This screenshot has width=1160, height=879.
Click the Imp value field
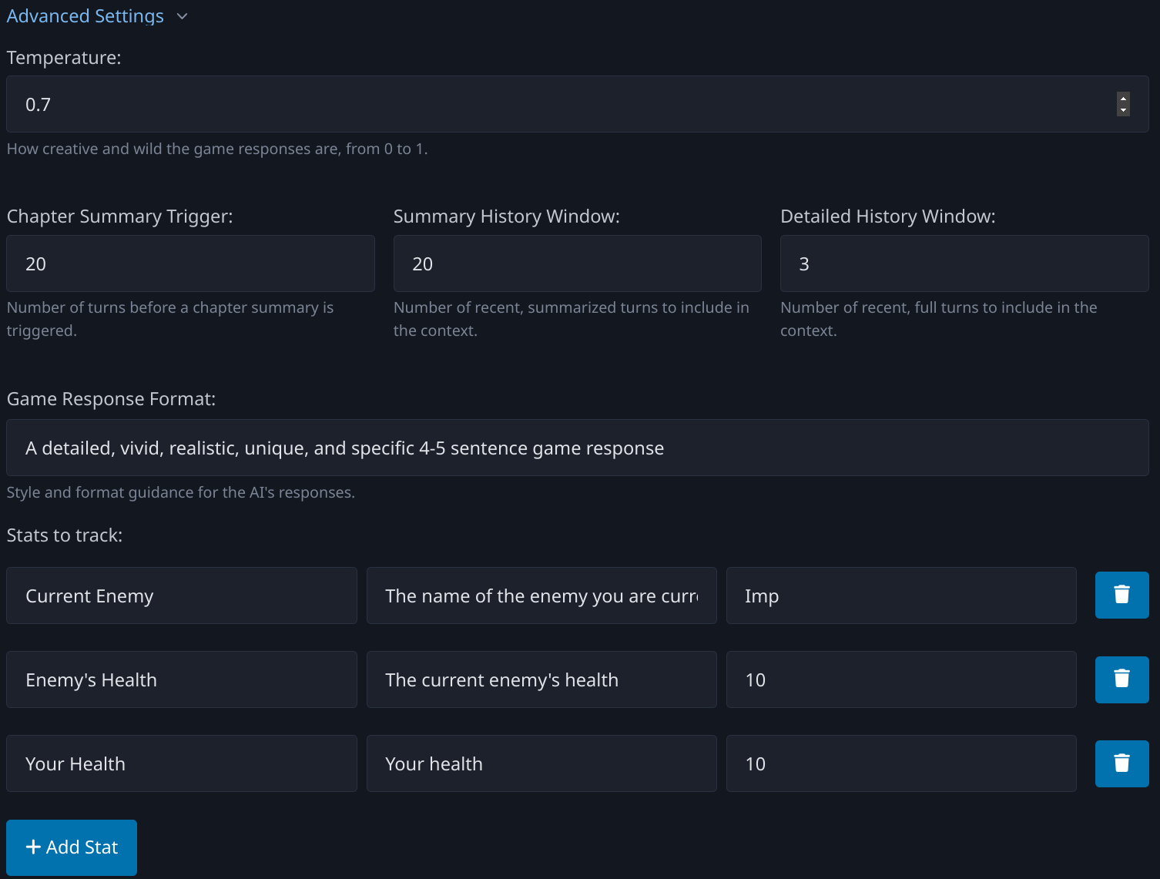click(900, 596)
